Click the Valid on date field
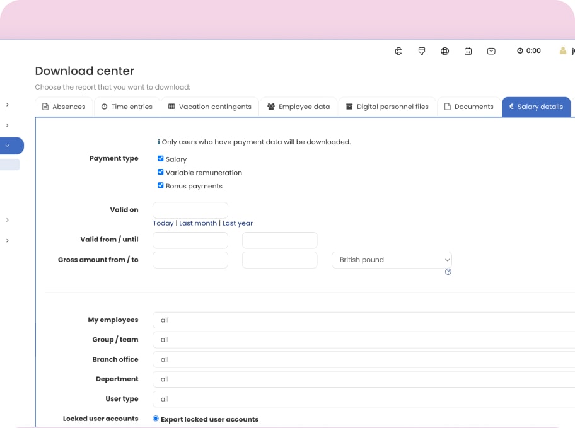The height and width of the screenshot is (428, 575). (x=190, y=210)
